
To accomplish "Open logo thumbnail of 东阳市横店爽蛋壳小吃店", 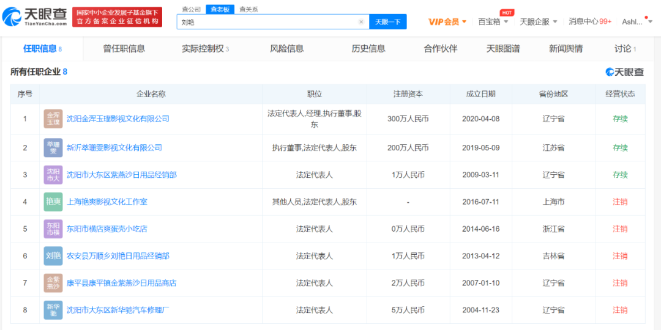I will click(53, 229).
